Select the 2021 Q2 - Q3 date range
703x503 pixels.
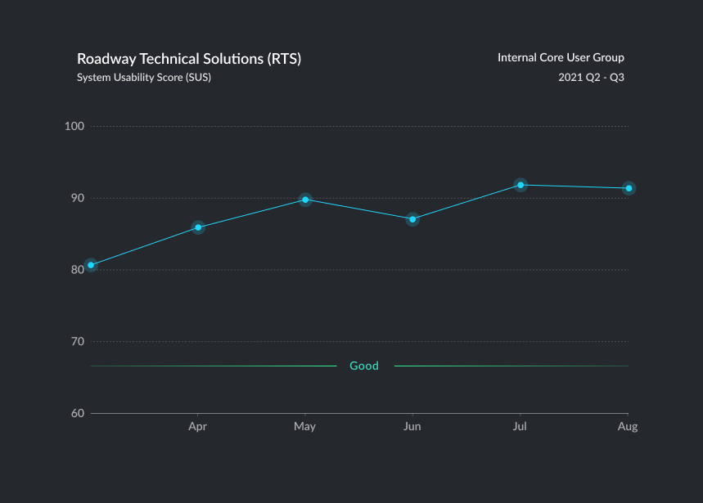coord(591,78)
